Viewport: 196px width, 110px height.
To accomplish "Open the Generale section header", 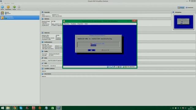I will tap(47, 12).
